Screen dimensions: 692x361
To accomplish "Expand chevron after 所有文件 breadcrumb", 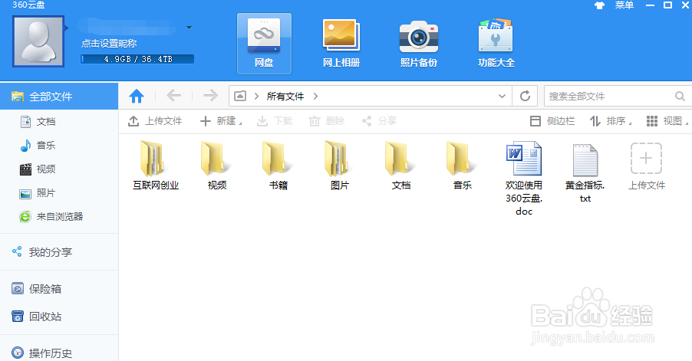I will click(x=315, y=96).
